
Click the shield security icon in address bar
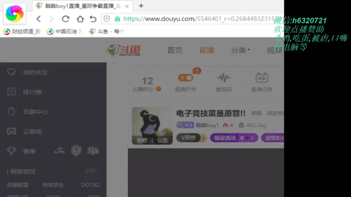pos(107,19)
